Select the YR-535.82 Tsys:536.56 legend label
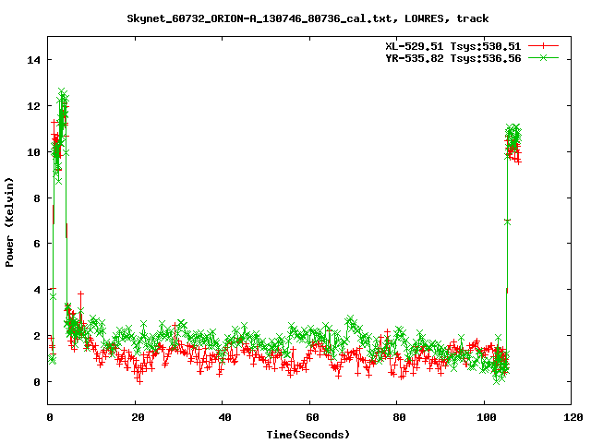 (x=452, y=58)
